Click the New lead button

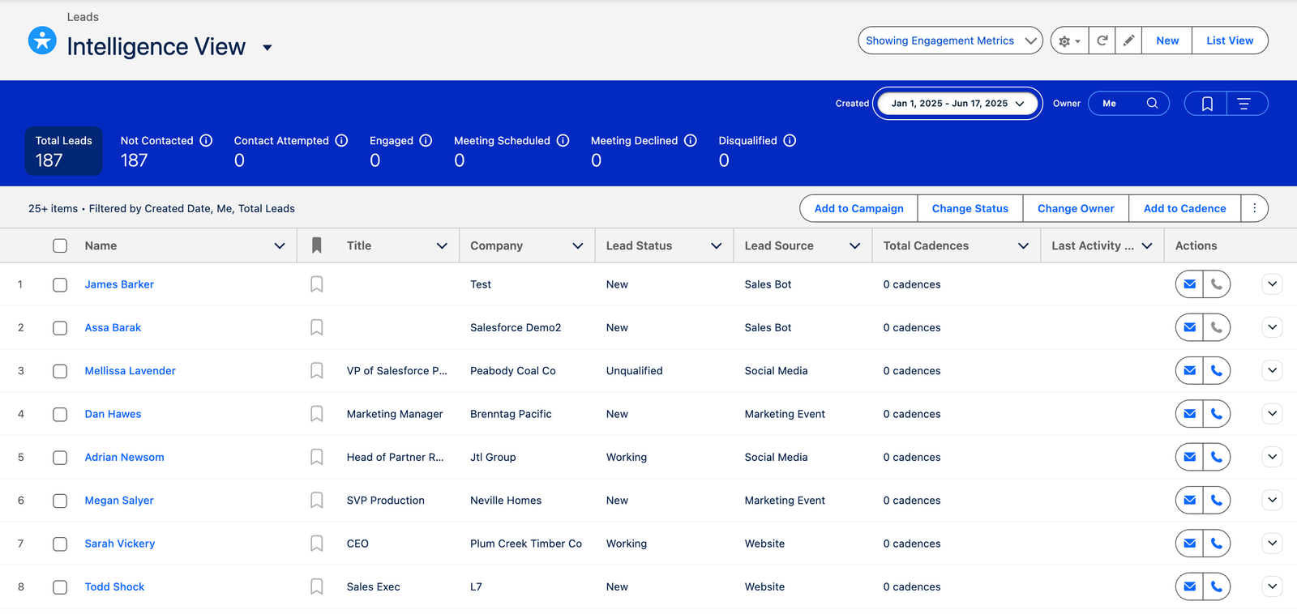coord(1167,41)
